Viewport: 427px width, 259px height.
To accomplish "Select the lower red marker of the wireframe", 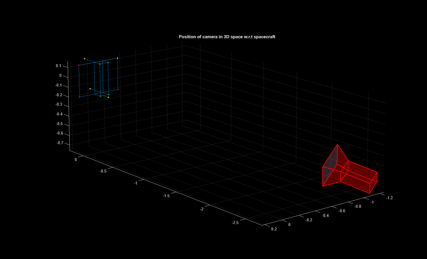I will [x=79, y=97].
